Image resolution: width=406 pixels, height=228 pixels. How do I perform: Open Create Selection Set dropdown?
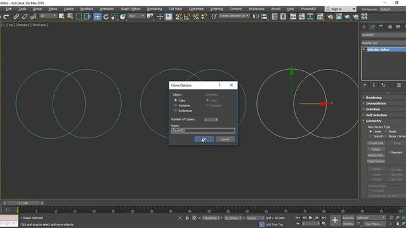click(234, 16)
